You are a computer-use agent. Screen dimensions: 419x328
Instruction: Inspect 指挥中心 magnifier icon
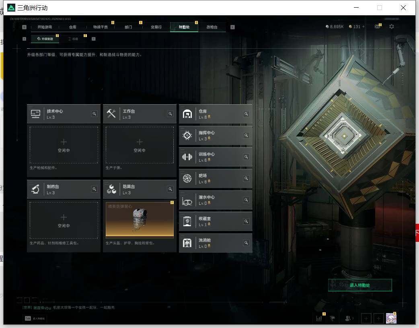tap(246, 135)
